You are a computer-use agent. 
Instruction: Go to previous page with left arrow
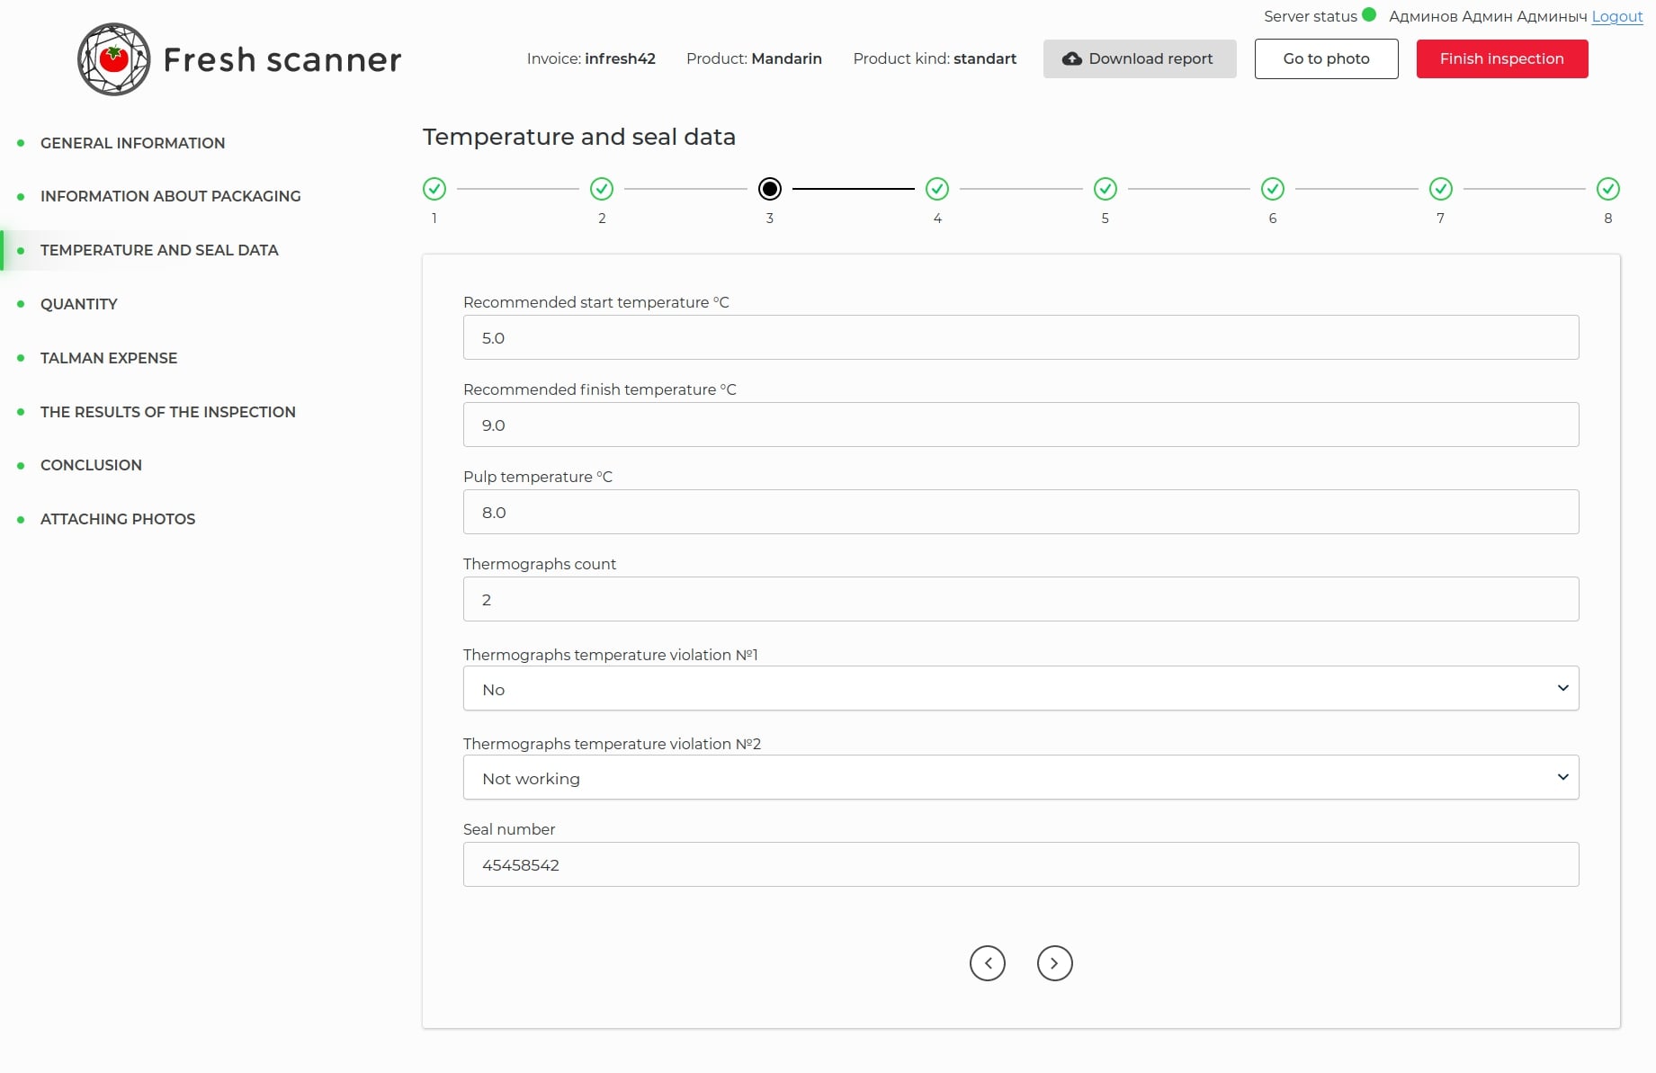[x=987, y=963]
